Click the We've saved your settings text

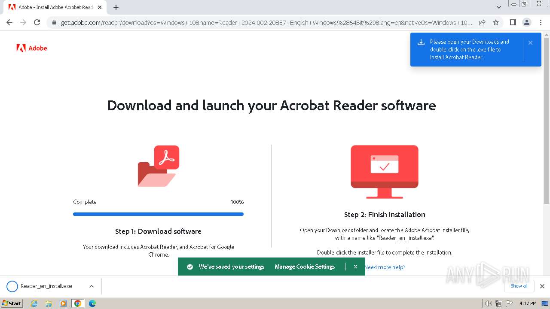[232, 267]
